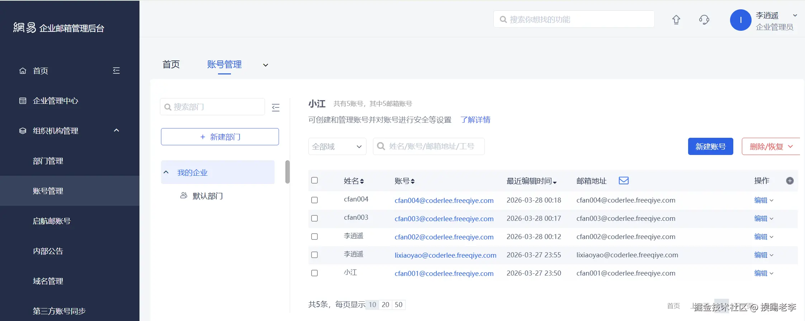805x321 pixels.
Task: Click the user avatar circle
Action: tap(740, 20)
